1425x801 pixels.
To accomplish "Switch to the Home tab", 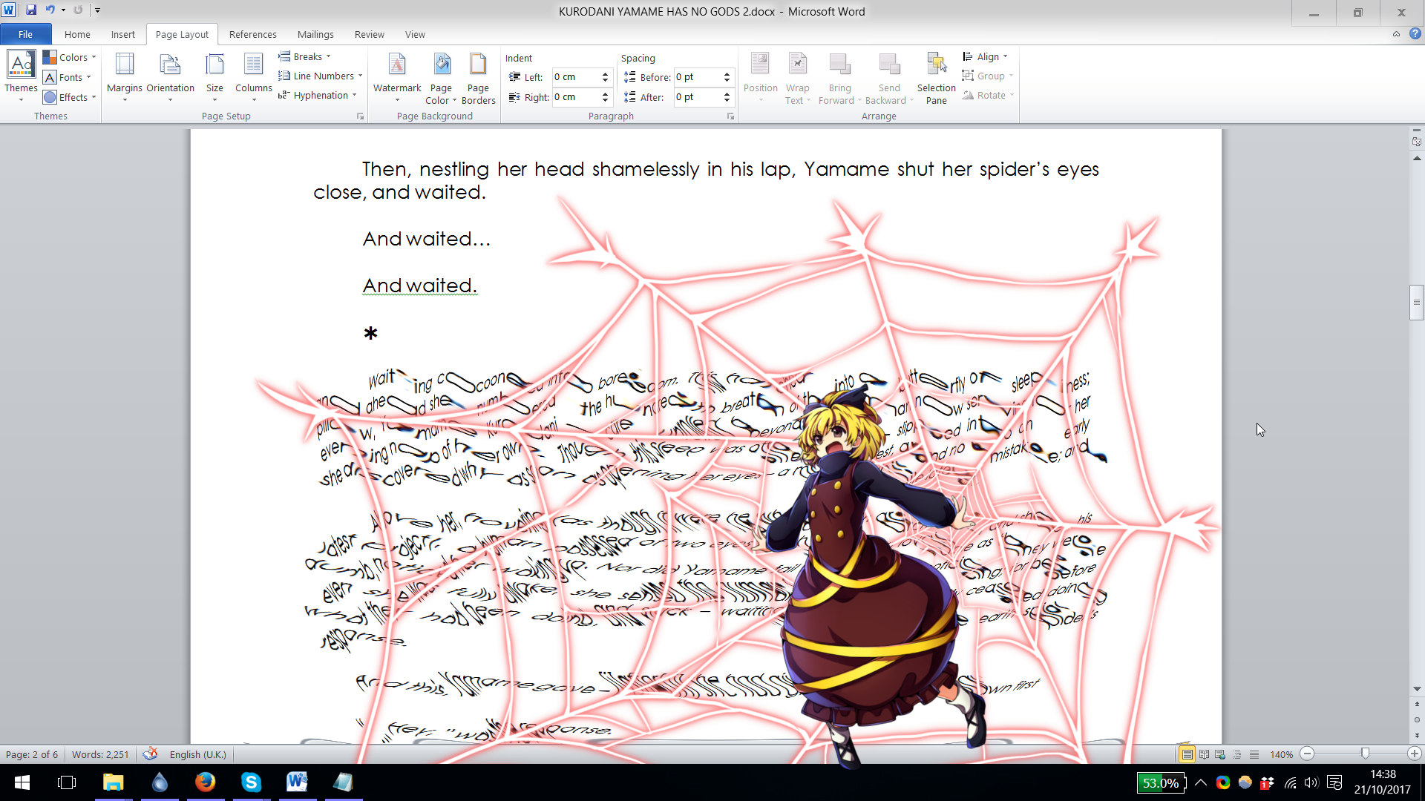I will tap(77, 34).
